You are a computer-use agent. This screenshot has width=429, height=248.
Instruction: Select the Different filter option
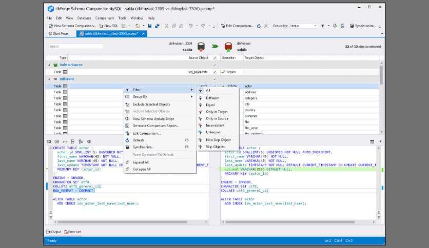218,98
